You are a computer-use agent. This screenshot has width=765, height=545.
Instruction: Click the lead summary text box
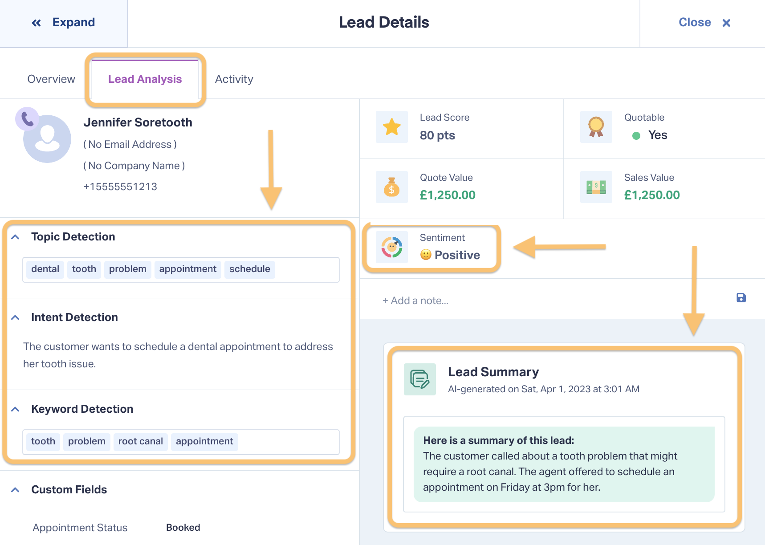coord(564,464)
